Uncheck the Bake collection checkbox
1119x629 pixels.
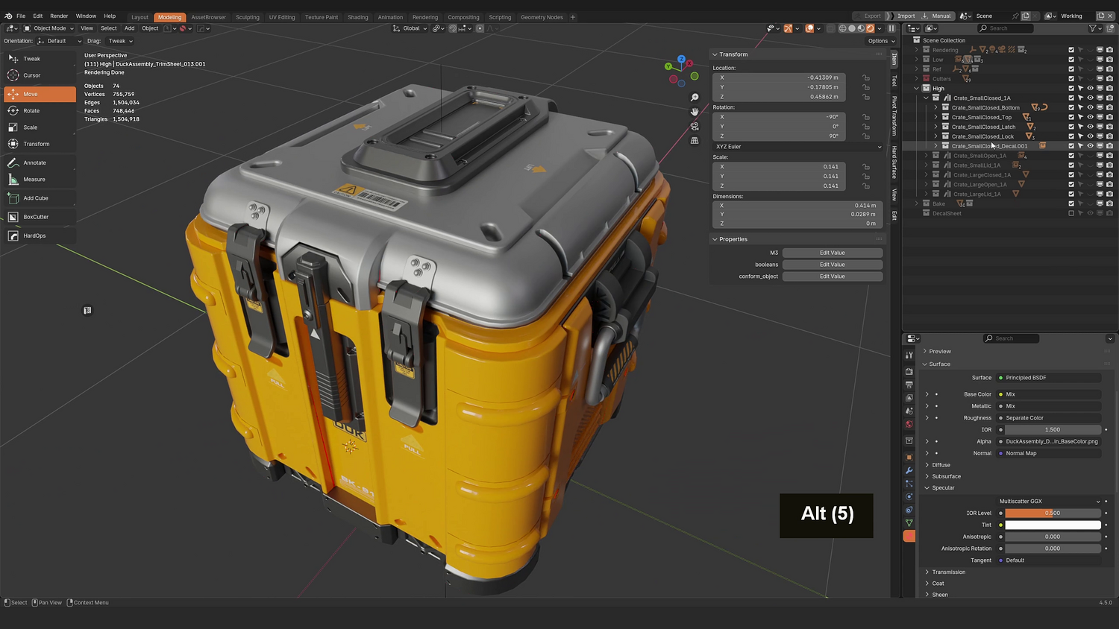1071,203
